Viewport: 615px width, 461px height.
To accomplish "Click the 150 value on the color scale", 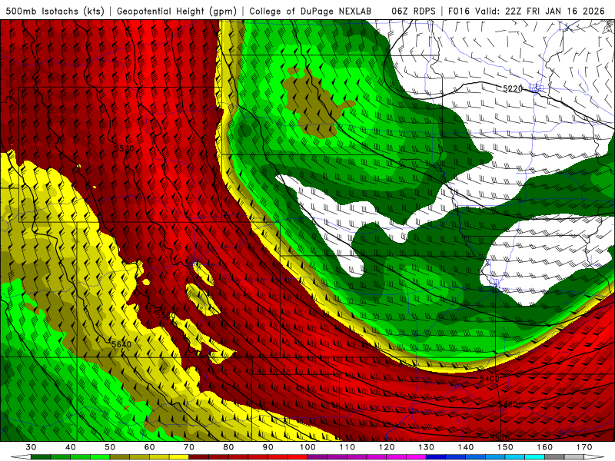I will [x=505, y=447].
